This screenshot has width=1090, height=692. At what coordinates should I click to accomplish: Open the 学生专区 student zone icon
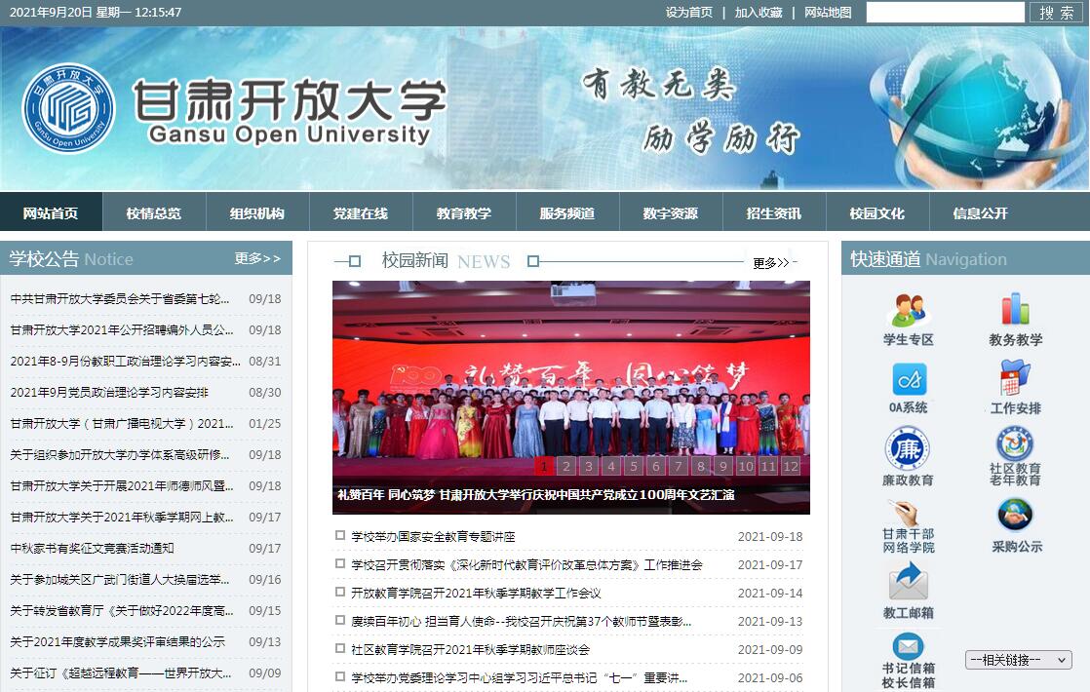click(909, 311)
